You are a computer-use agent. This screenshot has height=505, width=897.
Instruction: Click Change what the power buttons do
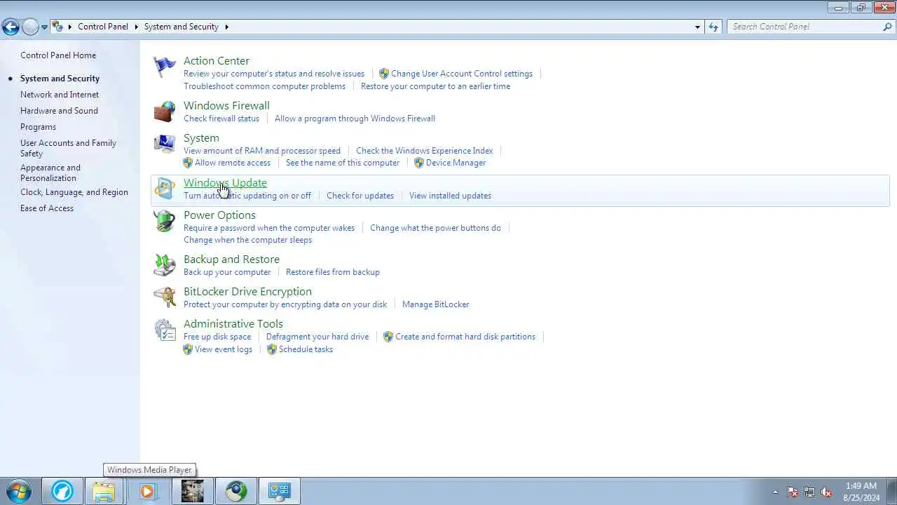click(x=435, y=228)
